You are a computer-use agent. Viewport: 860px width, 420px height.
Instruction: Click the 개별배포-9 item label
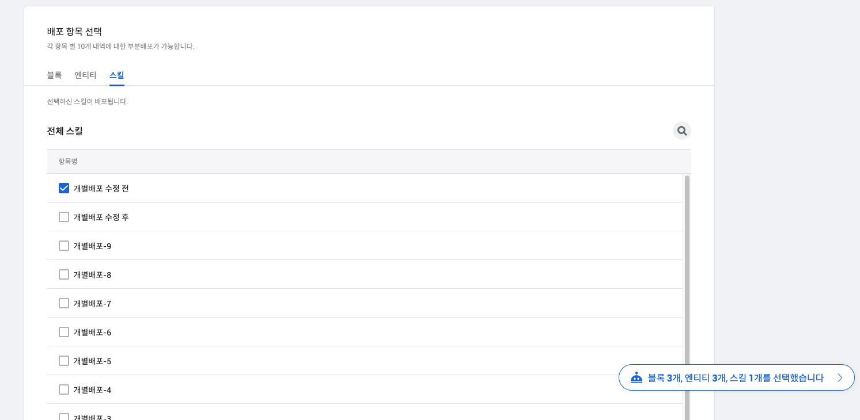92,246
